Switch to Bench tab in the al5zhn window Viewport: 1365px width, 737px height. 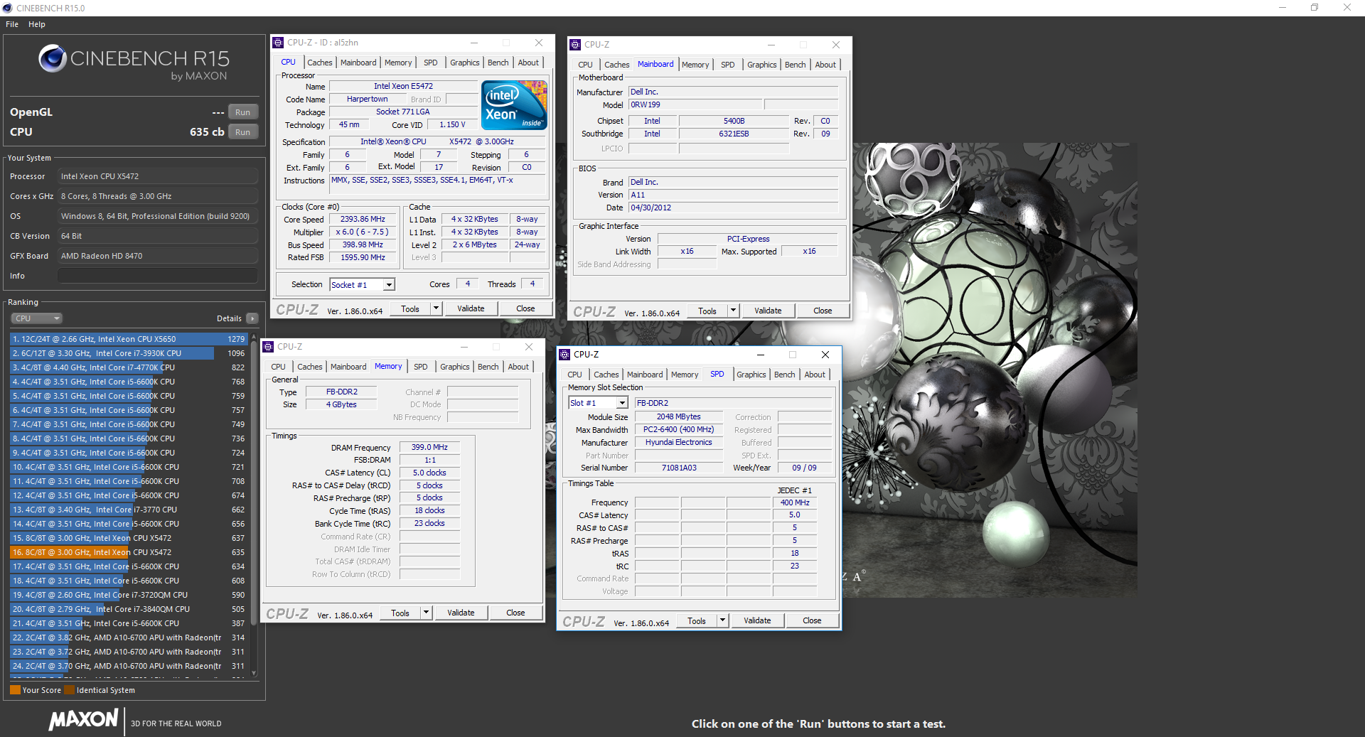click(x=498, y=63)
